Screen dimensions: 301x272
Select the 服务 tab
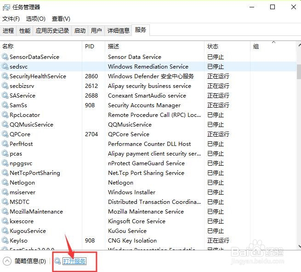click(x=141, y=30)
